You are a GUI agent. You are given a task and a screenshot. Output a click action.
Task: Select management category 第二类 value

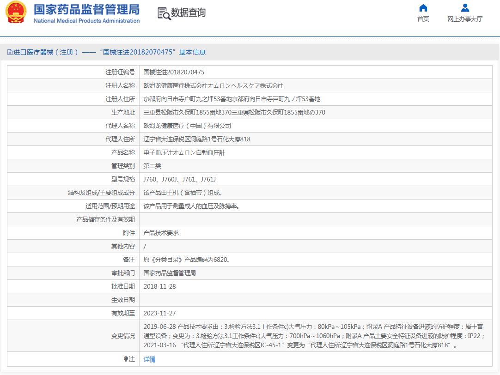[x=152, y=166]
